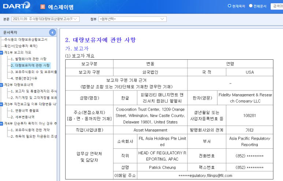Open 3. 보유주식등의 수 및 보유비율
This screenshot has width=283, height=181.
34,72
